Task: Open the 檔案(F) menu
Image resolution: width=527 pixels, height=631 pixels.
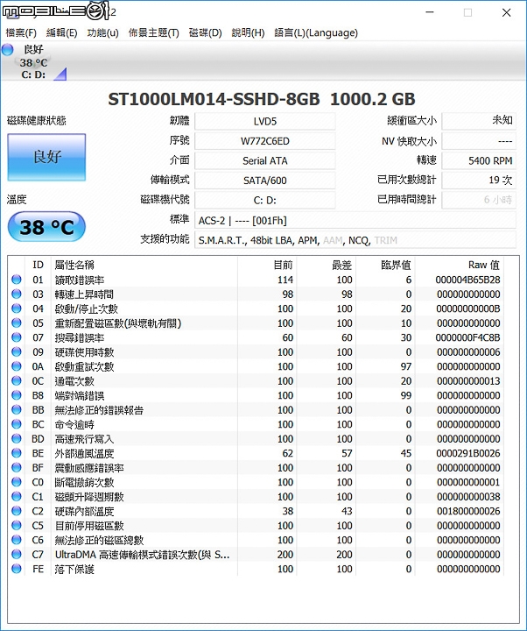Action: (x=21, y=32)
